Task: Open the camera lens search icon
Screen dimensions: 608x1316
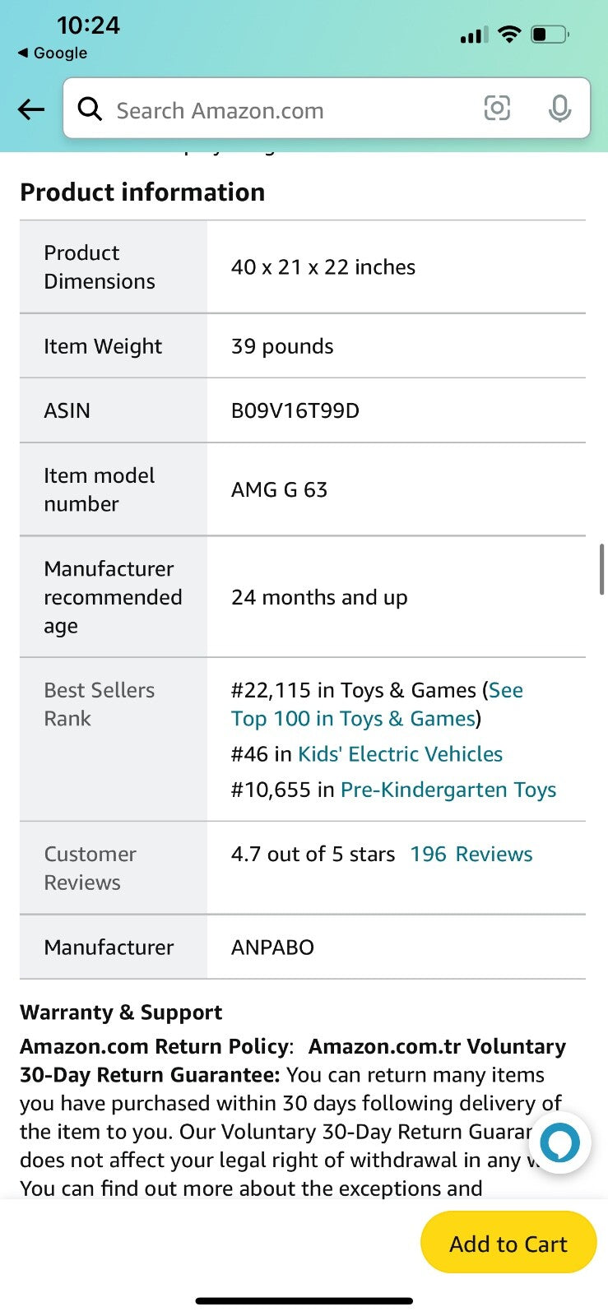Action: tap(497, 109)
